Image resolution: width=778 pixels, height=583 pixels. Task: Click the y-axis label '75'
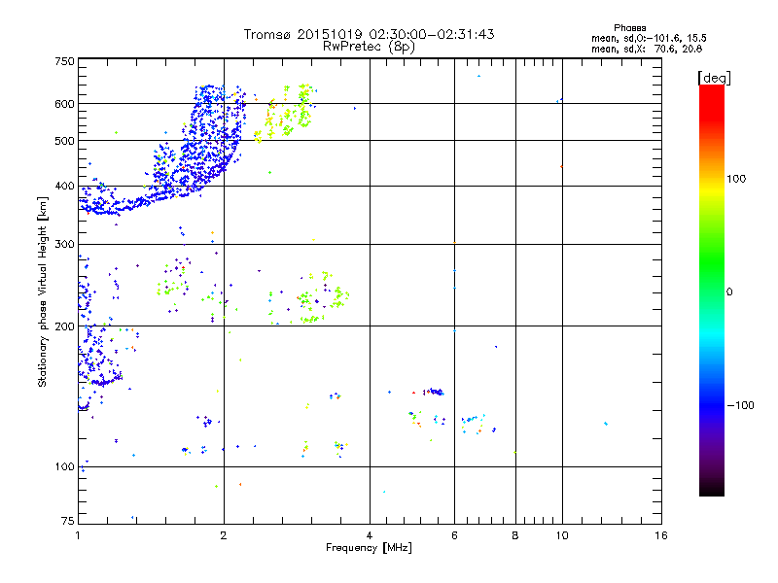coord(68,521)
